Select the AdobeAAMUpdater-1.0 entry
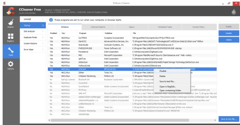 click(x=132, y=100)
